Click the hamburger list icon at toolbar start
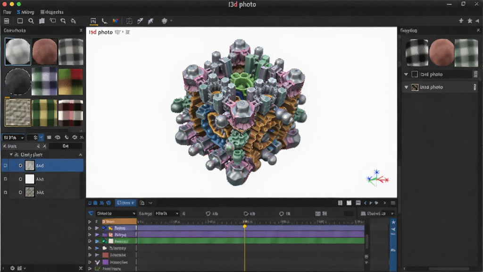This screenshot has width=483, height=272. coord(7,21)
